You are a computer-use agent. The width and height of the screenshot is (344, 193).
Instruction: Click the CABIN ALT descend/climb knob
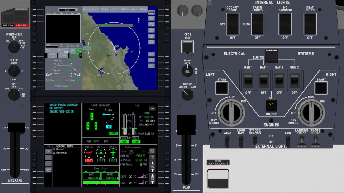tap(187, 94)
